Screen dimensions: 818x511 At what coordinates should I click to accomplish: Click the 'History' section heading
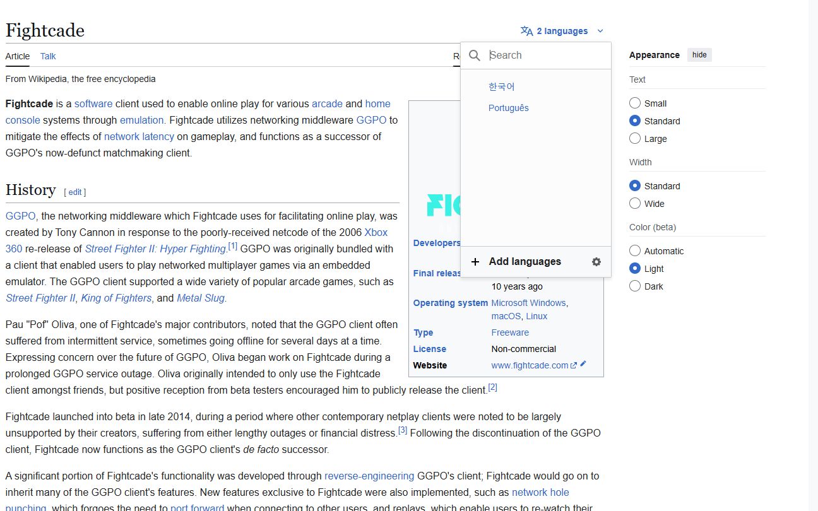31,190
